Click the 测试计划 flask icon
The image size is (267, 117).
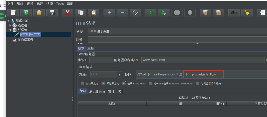[13, 21]
